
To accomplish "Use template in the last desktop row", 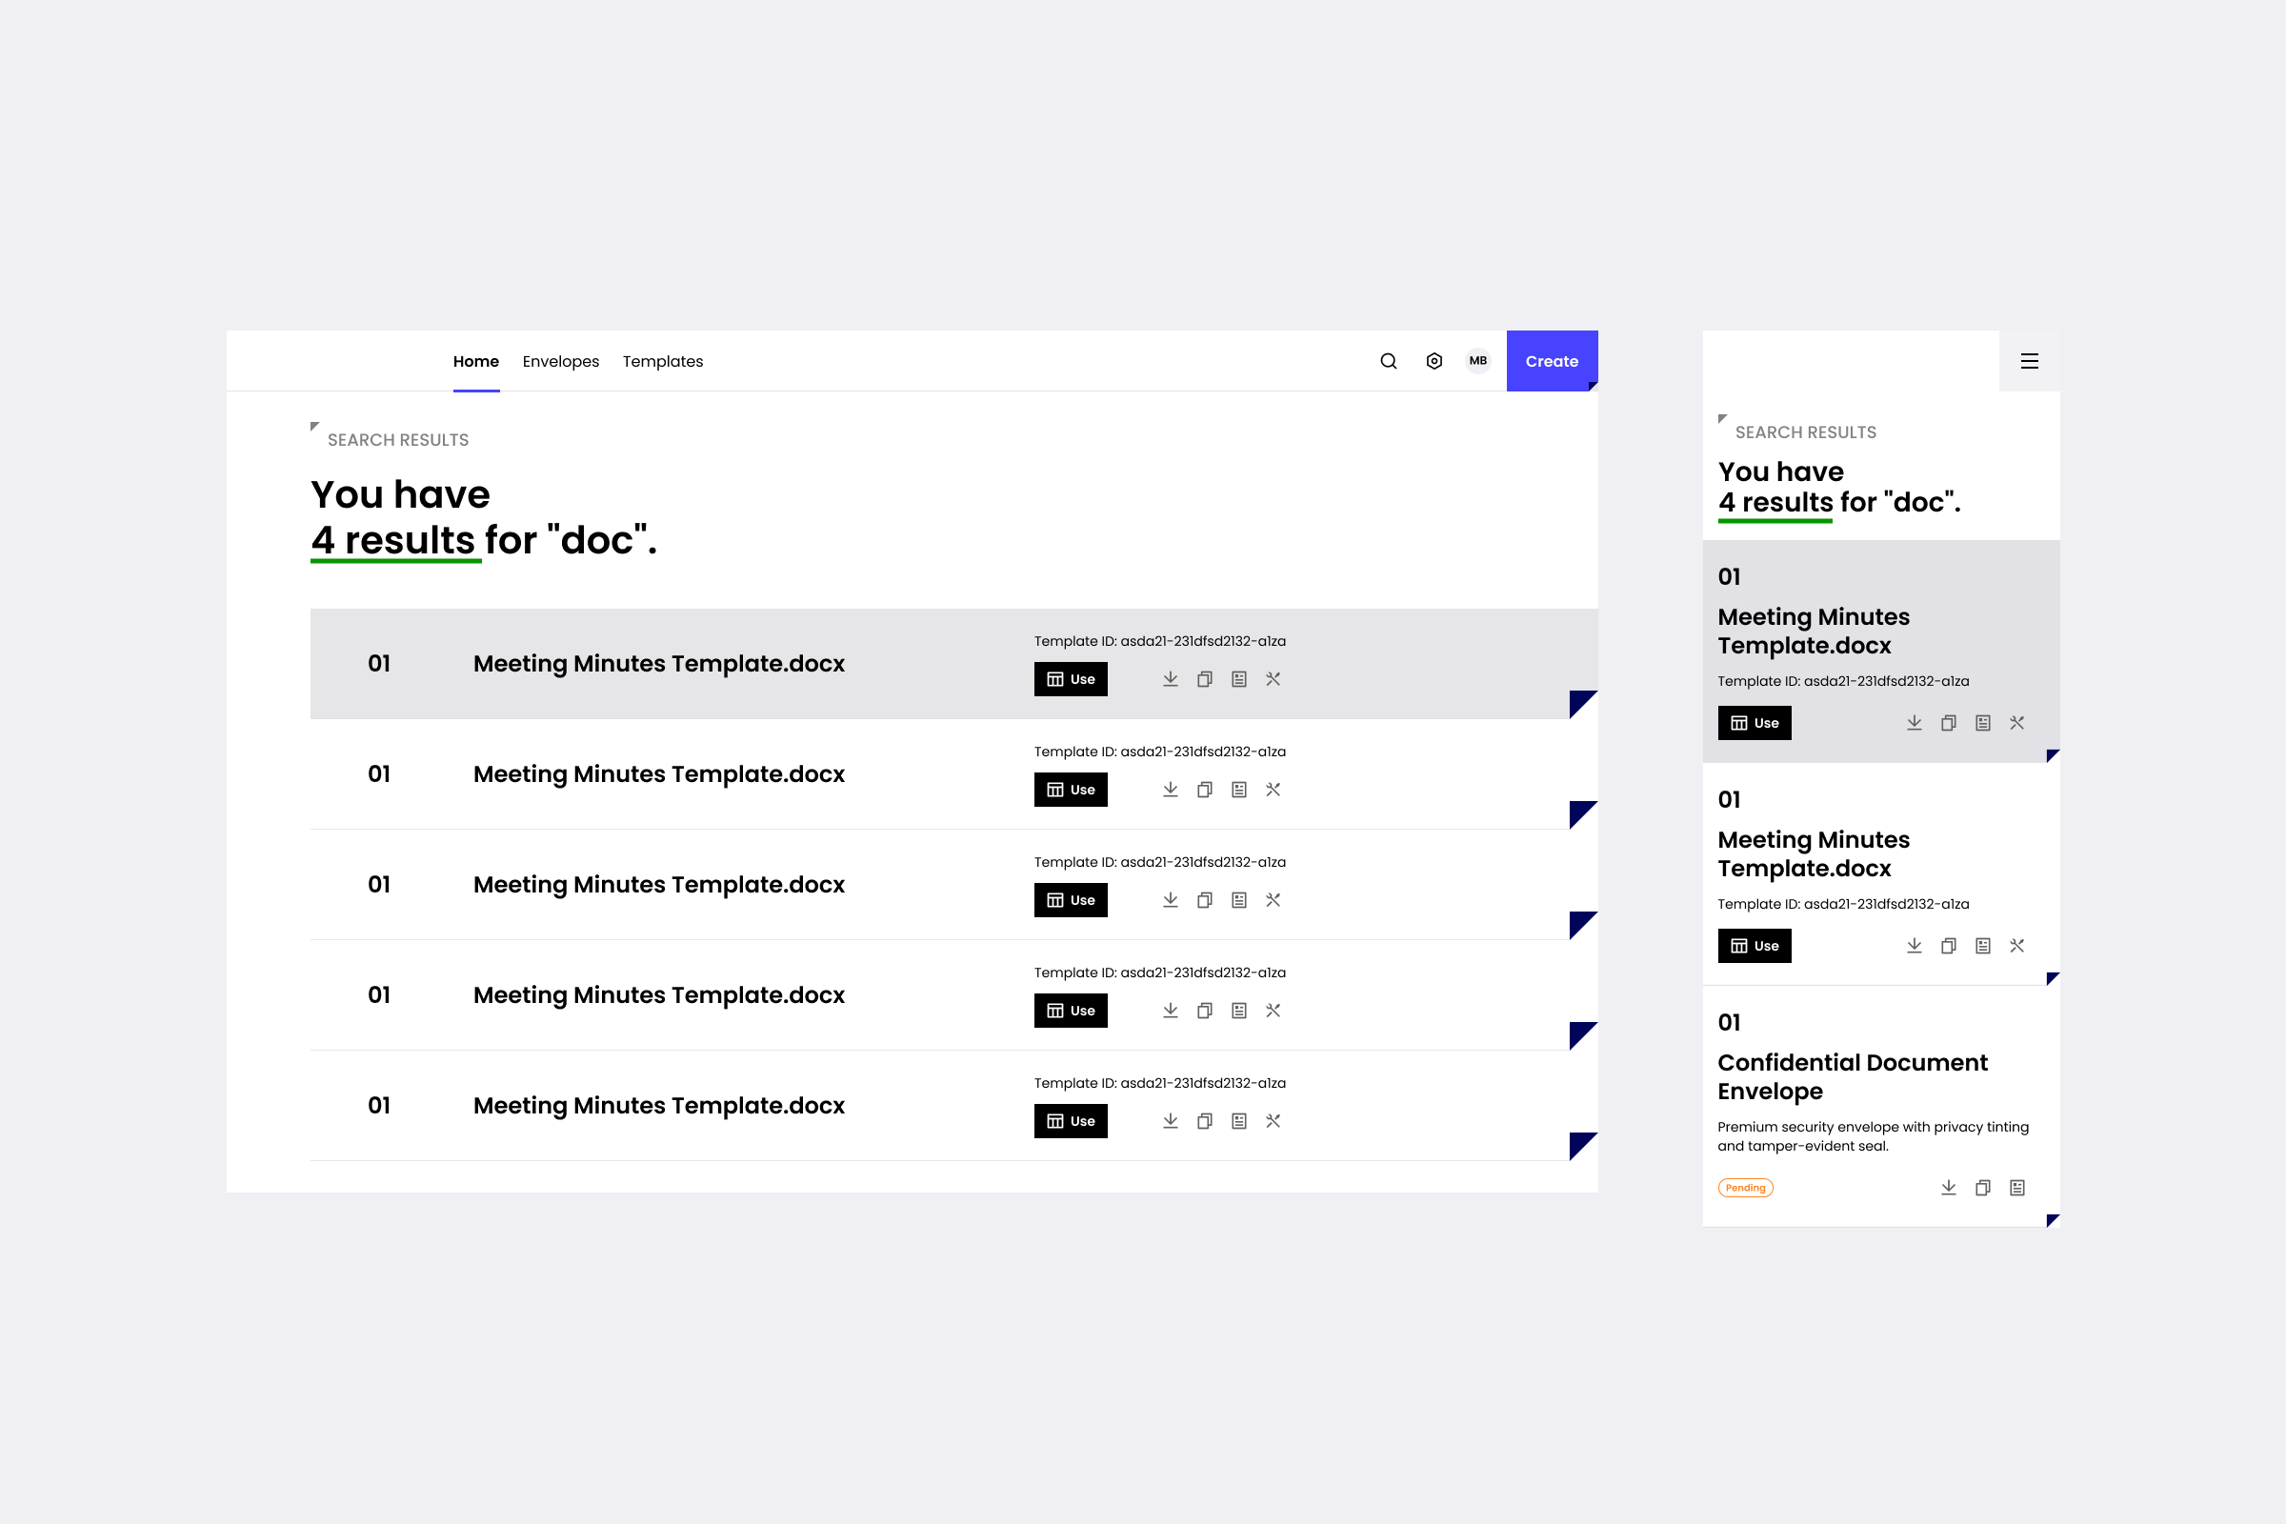I will [x=1071, y=1122].
